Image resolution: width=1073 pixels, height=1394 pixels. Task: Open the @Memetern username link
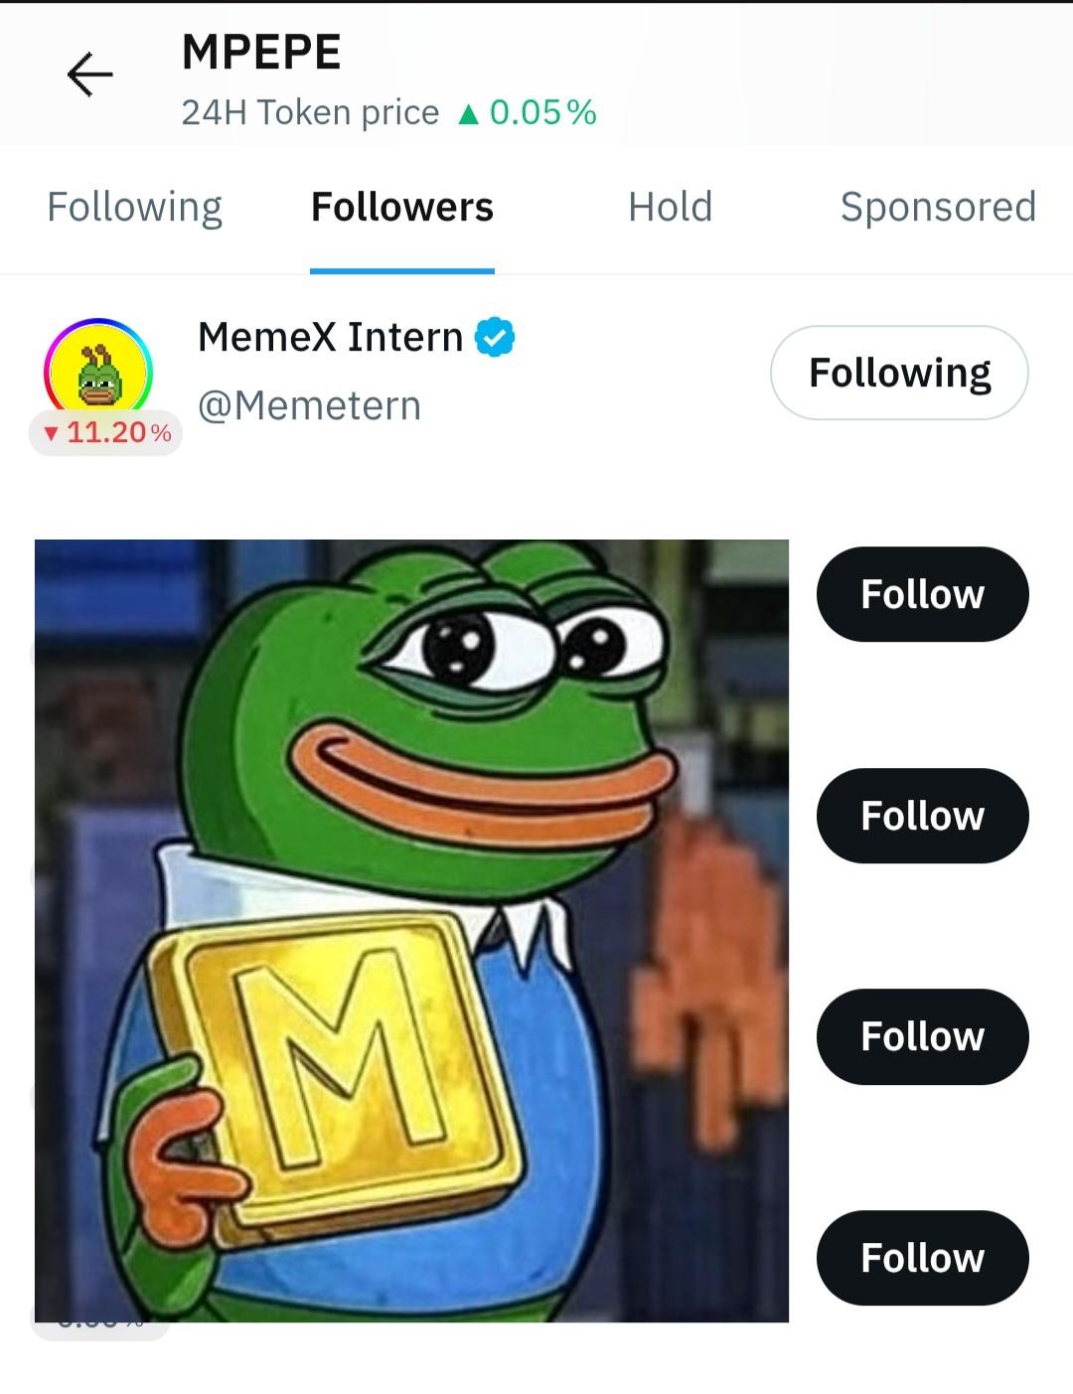(310, 405)
